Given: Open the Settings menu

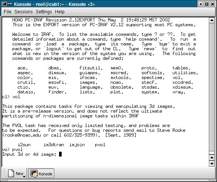Looking at the screenshot, I should pyautogui.click(x=44, y=12).
